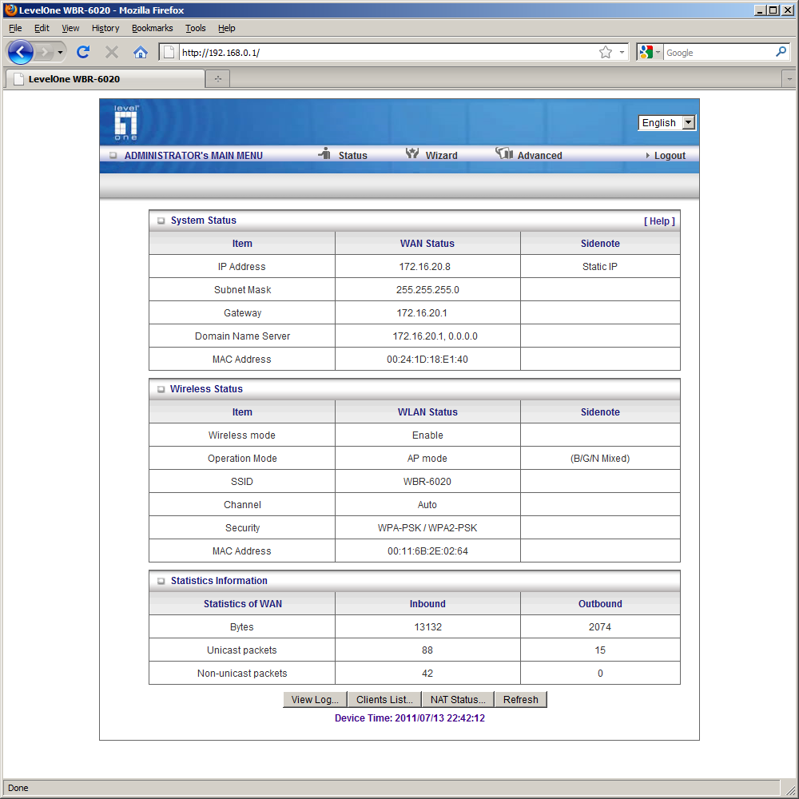The image size is (799, 799).
Task: Select the LevelOne WBR-6020 tab
Action: click(x=105, y=79)
